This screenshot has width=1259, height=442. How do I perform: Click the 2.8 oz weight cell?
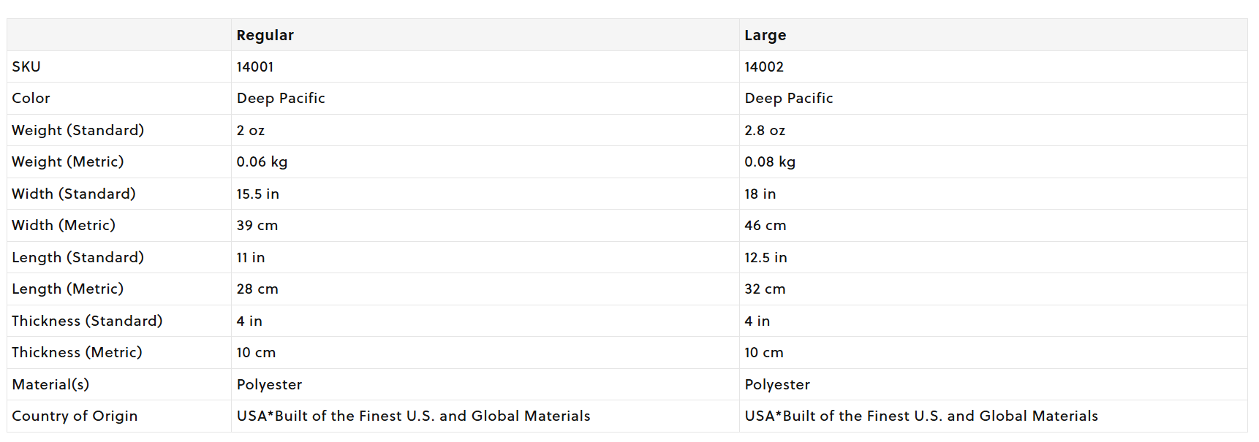click(x=765, y=130)
